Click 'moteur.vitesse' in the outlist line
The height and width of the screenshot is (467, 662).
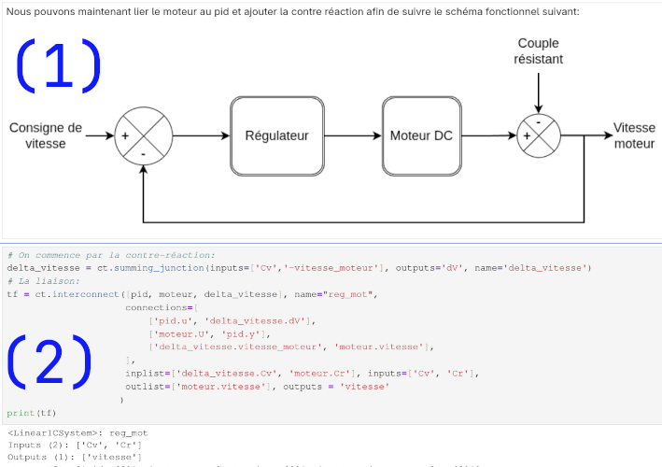pos(220,387)
